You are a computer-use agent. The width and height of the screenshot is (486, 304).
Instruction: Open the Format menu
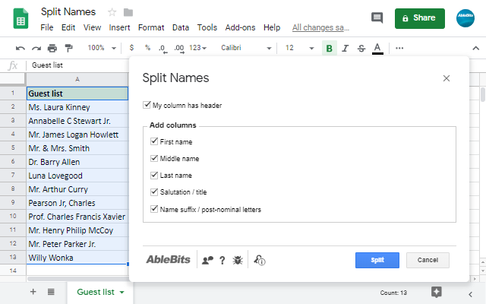[151, 27]
